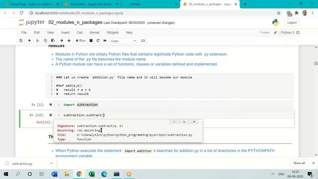Go back in browser history
This screenshot has height=179, width=318.
tap(5, 13)
